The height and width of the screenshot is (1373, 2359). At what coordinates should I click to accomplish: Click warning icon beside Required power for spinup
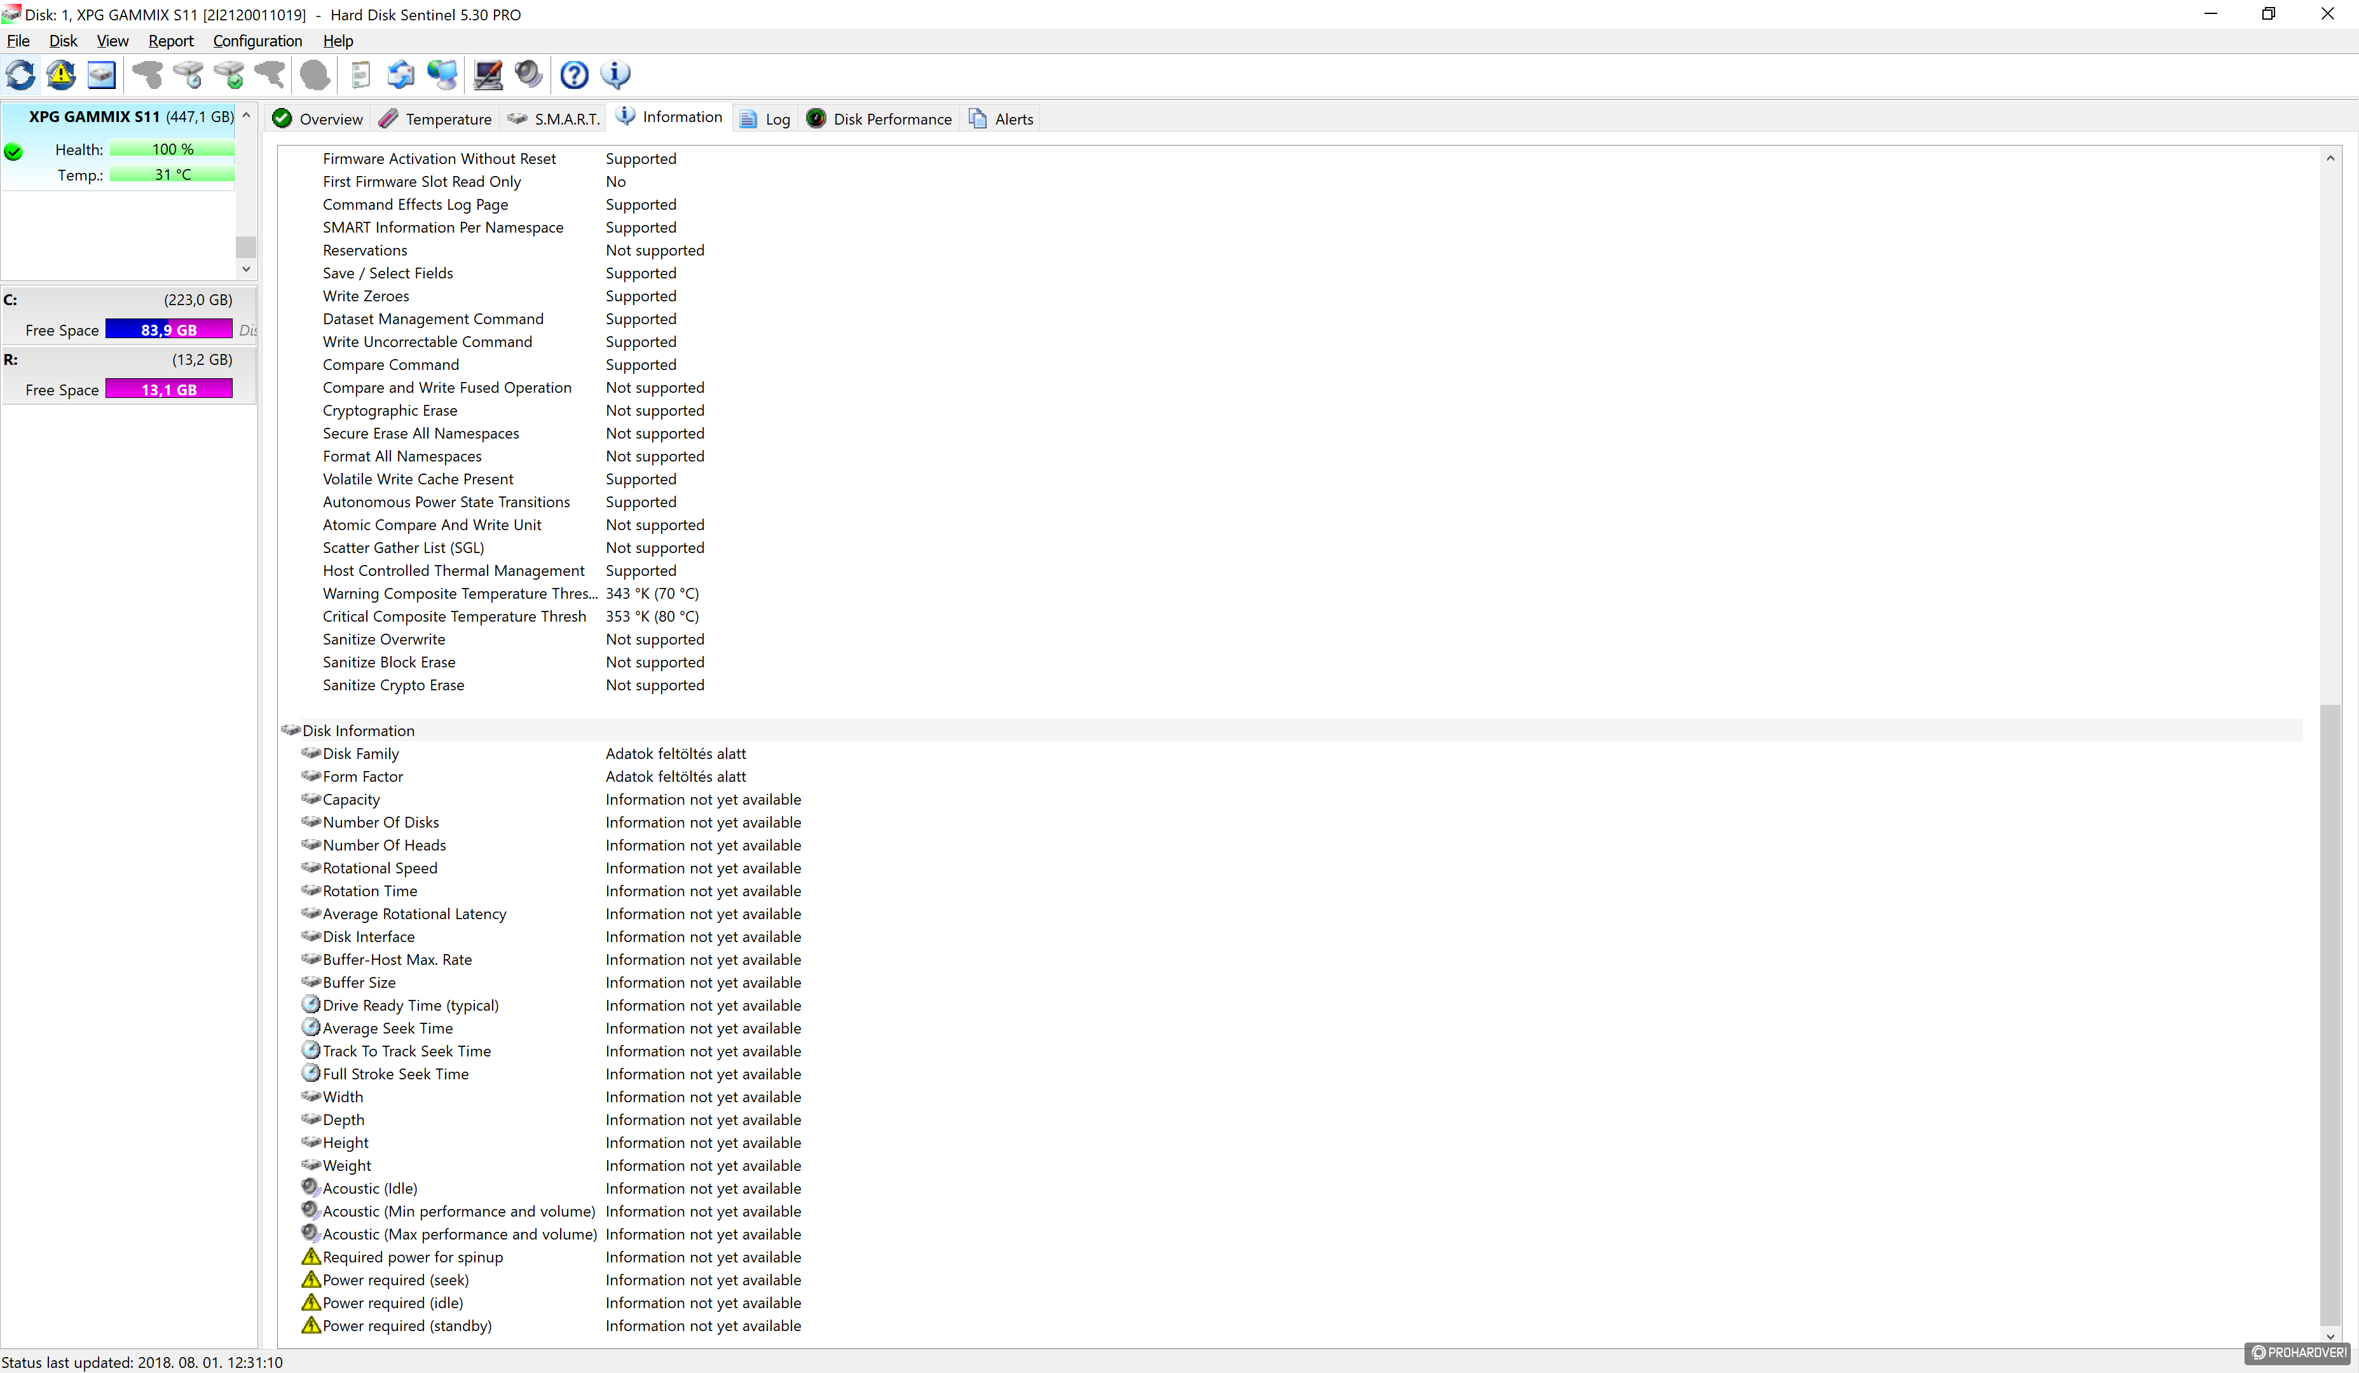pos(311,1256)
